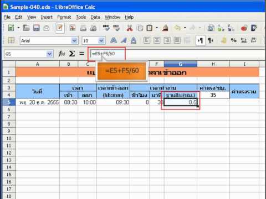Viewport: 266px width, 199px height.
Task: Toggle Edit File mode icon
Action: (x=59, y=28)
